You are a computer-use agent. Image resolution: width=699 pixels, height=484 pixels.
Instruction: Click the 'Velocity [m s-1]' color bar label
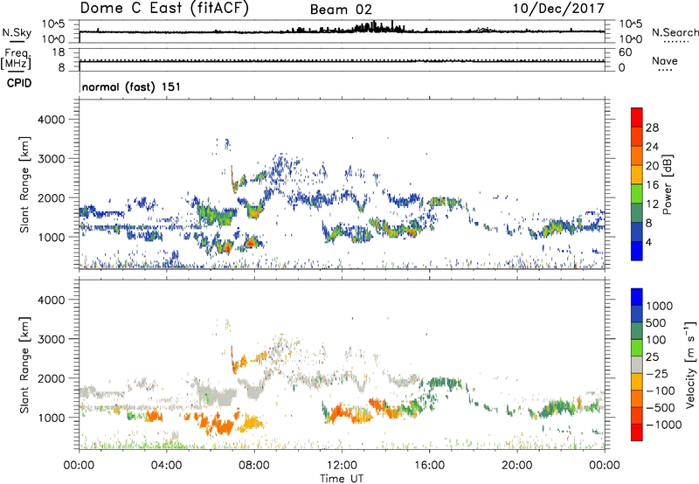click(690, 364)
